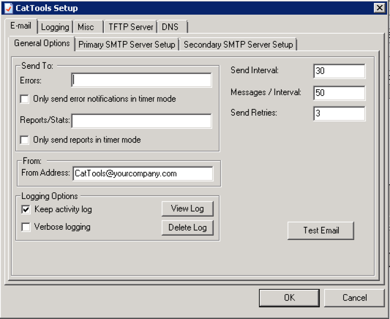Click the From Address field

coord(143,174)
